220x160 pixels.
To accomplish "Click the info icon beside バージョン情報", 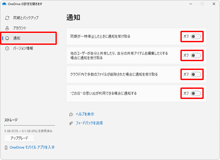I will (x=7, y=48).
